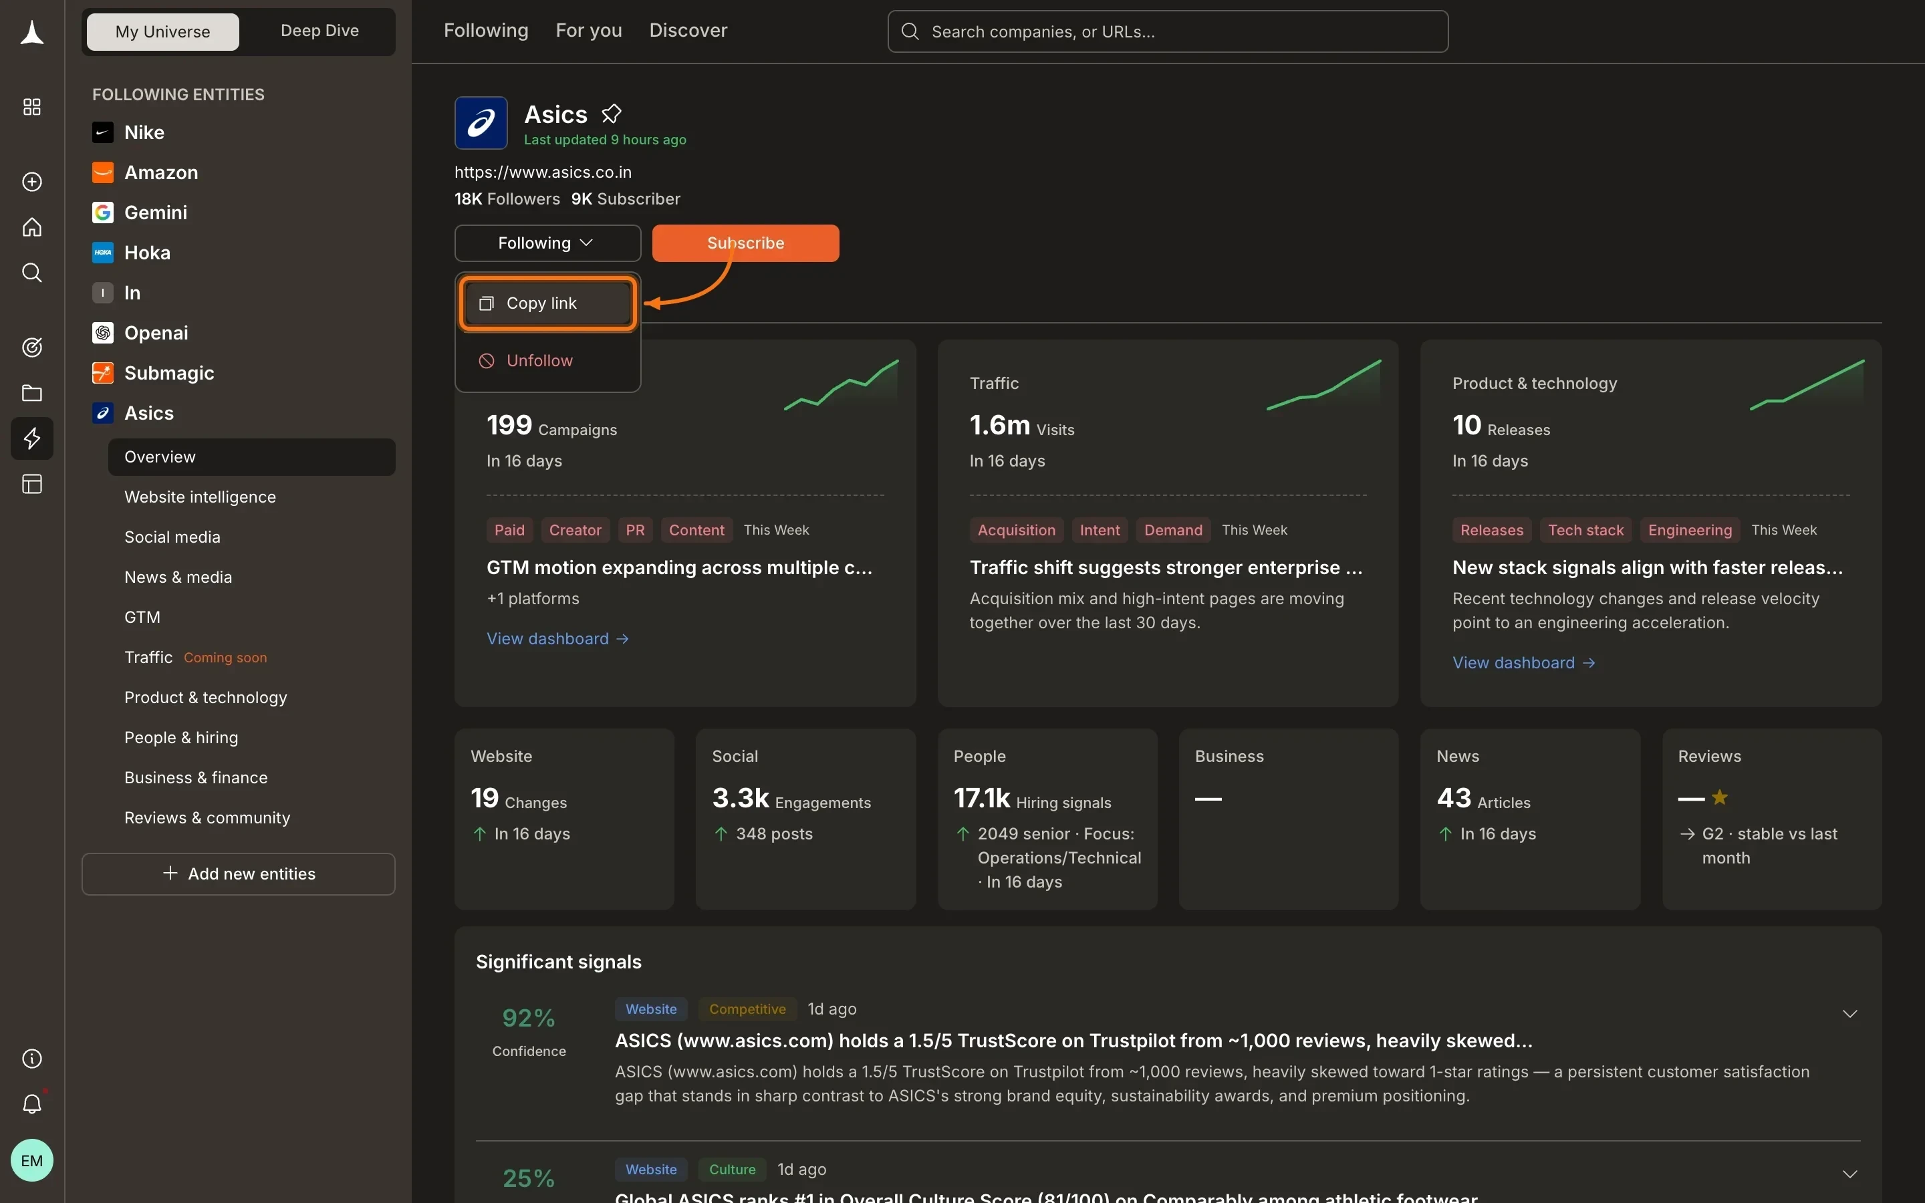
Task: Click the target icon in the sidebar
Action: (x=32, y=347)
